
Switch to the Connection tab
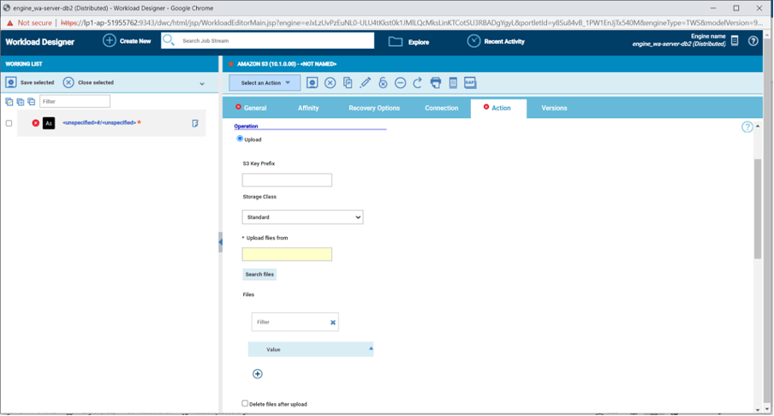441,108
